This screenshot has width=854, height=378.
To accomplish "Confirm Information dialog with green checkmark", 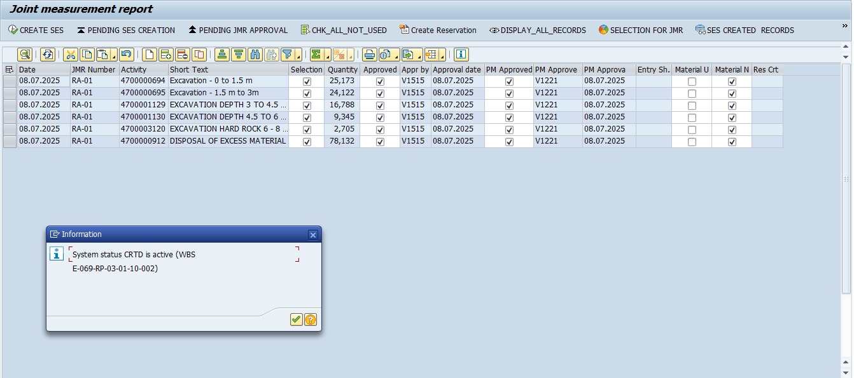I will [296, 320].
